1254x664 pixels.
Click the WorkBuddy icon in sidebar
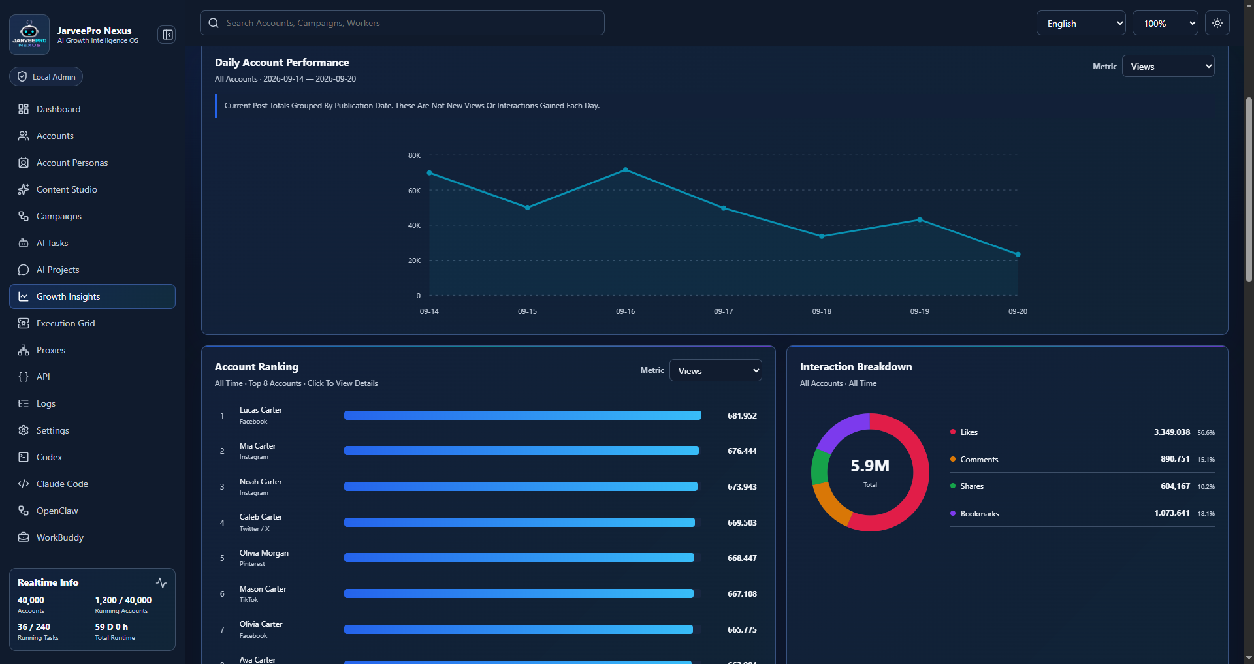[24, 537]
